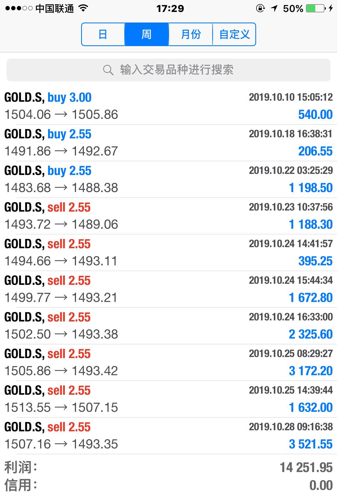
Task: Open the trade dated 2019.10.18 16:38:31
Action: pos(168,142)
